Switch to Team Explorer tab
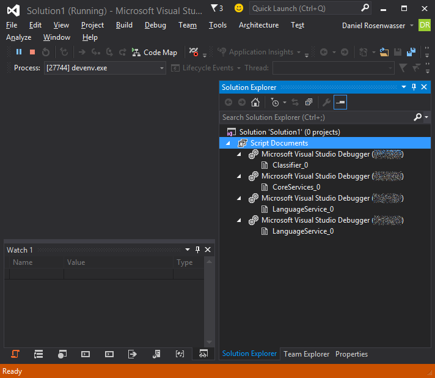Image resolution: width=435 pixels, height=378 pixels. click(x=306, y=354)
